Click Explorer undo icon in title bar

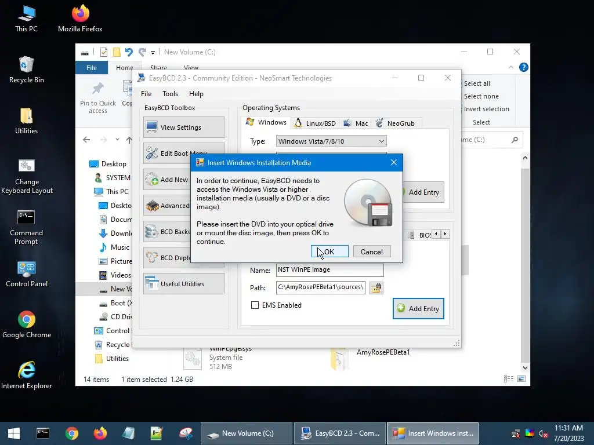coord(129,52)
